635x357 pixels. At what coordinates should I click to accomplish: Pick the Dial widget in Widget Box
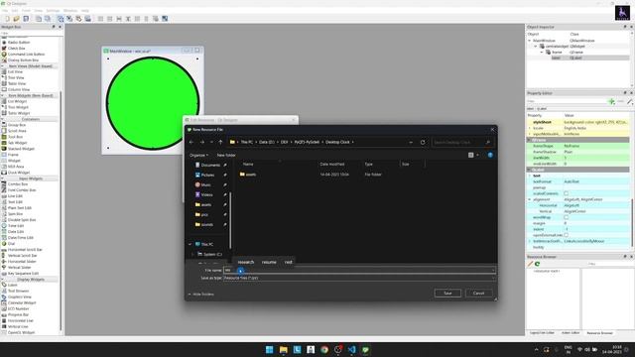[x=11, y=244]
